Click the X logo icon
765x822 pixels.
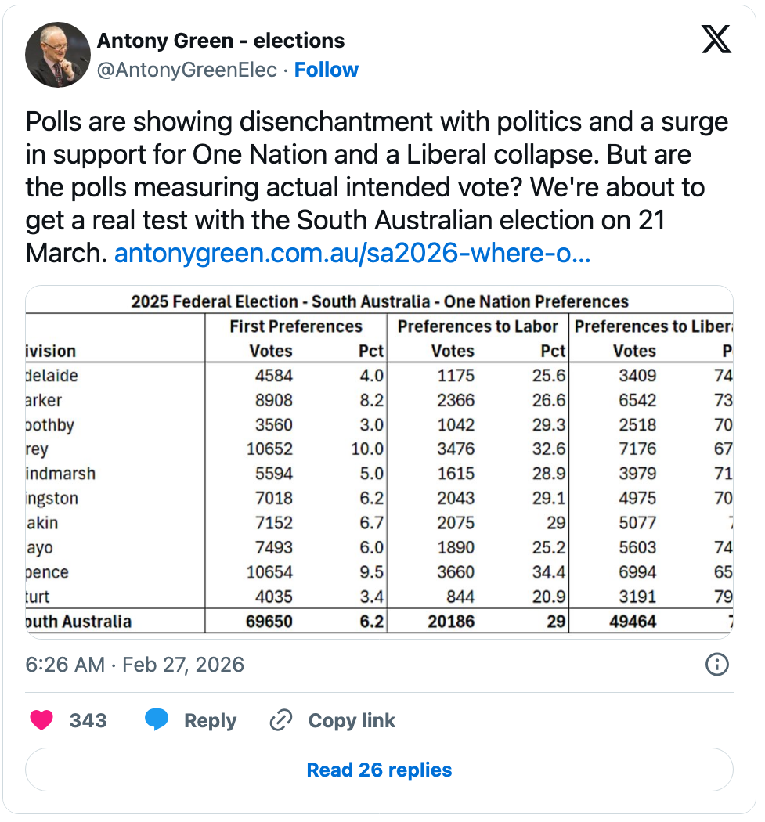click(x=716, y=39)
